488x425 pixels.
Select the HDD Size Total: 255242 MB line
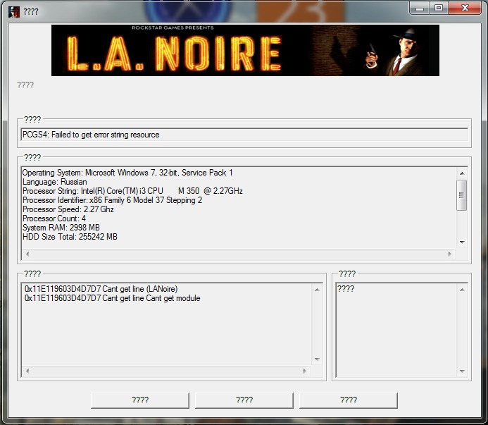70,237
